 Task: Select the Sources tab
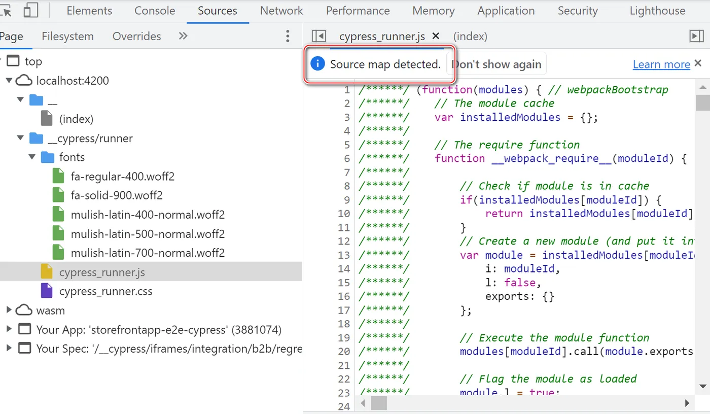(x=218, y=11)
